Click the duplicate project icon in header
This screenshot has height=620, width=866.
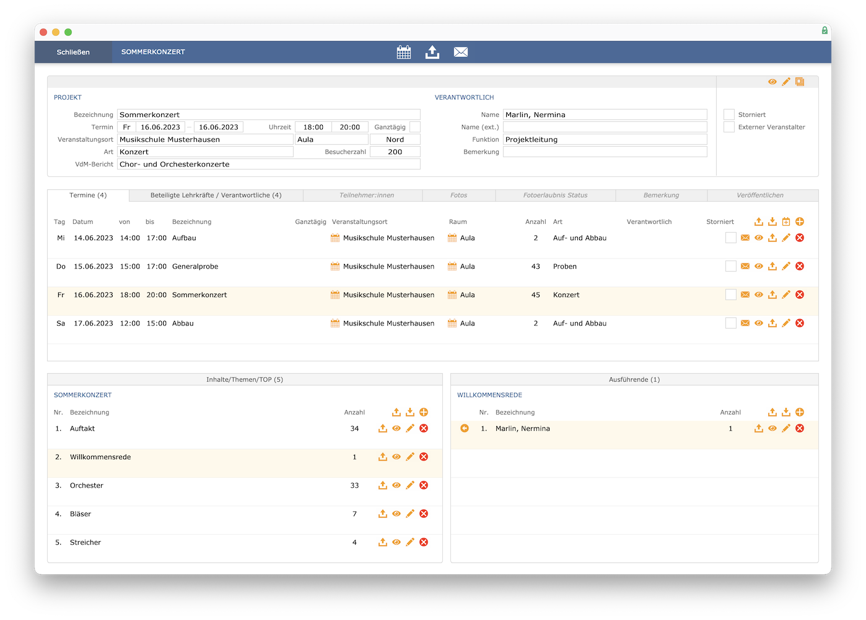pos(800,82)
